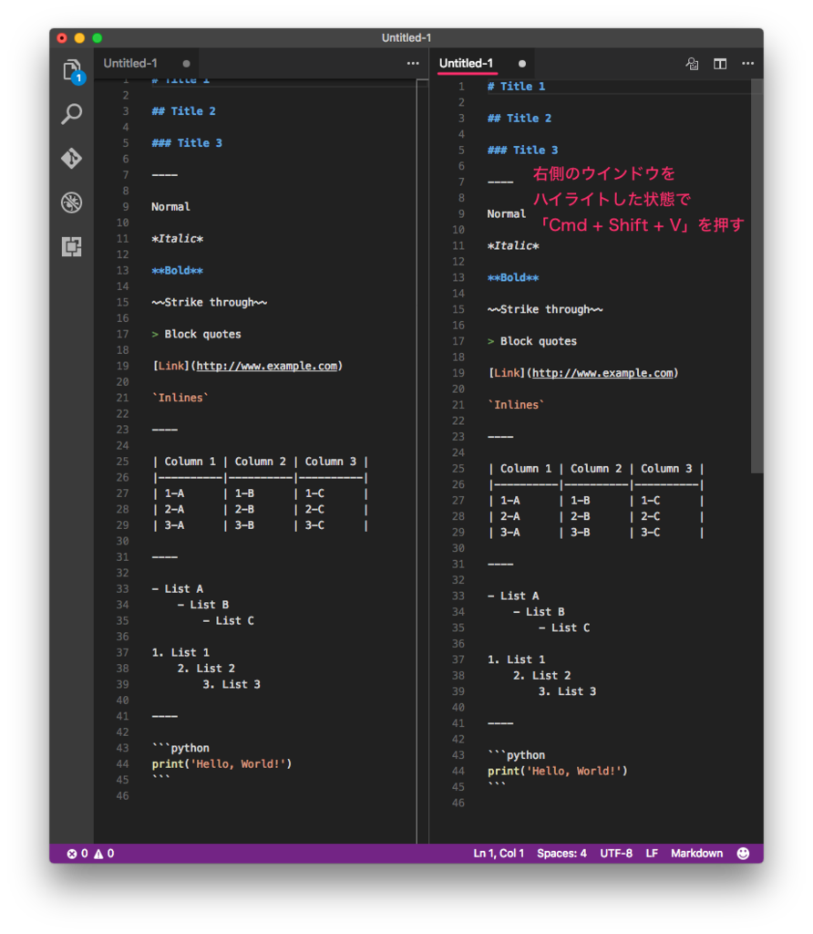Click '2-B' cell in right editor table
Screen dimensions: 813x934
581,516
